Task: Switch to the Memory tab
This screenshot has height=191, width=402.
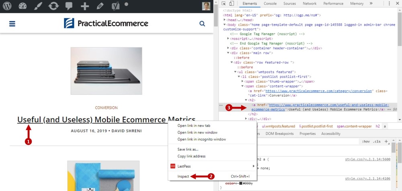Action: [357, 4]
